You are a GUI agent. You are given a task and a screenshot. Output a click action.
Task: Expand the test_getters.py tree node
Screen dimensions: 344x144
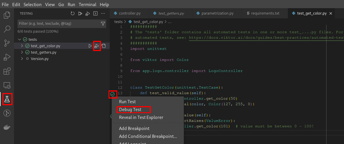22,52
